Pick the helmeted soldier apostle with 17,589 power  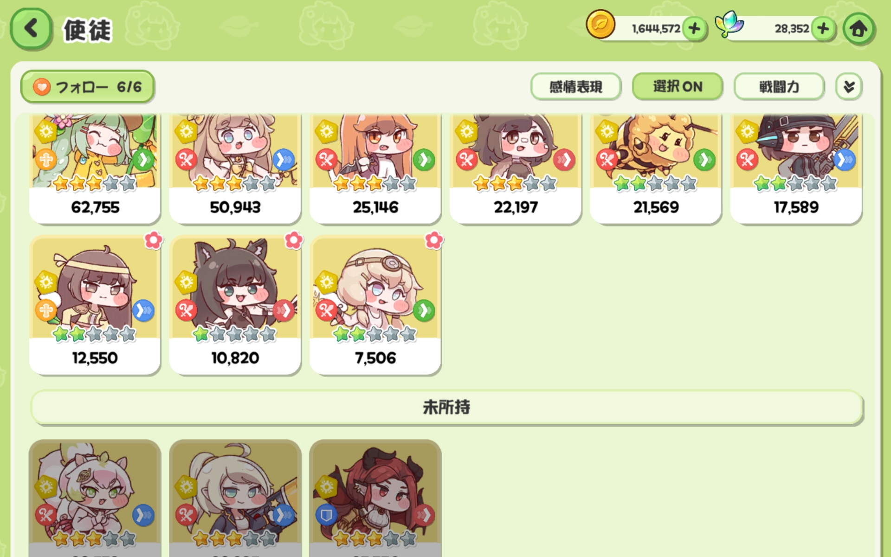coord(796,169)
